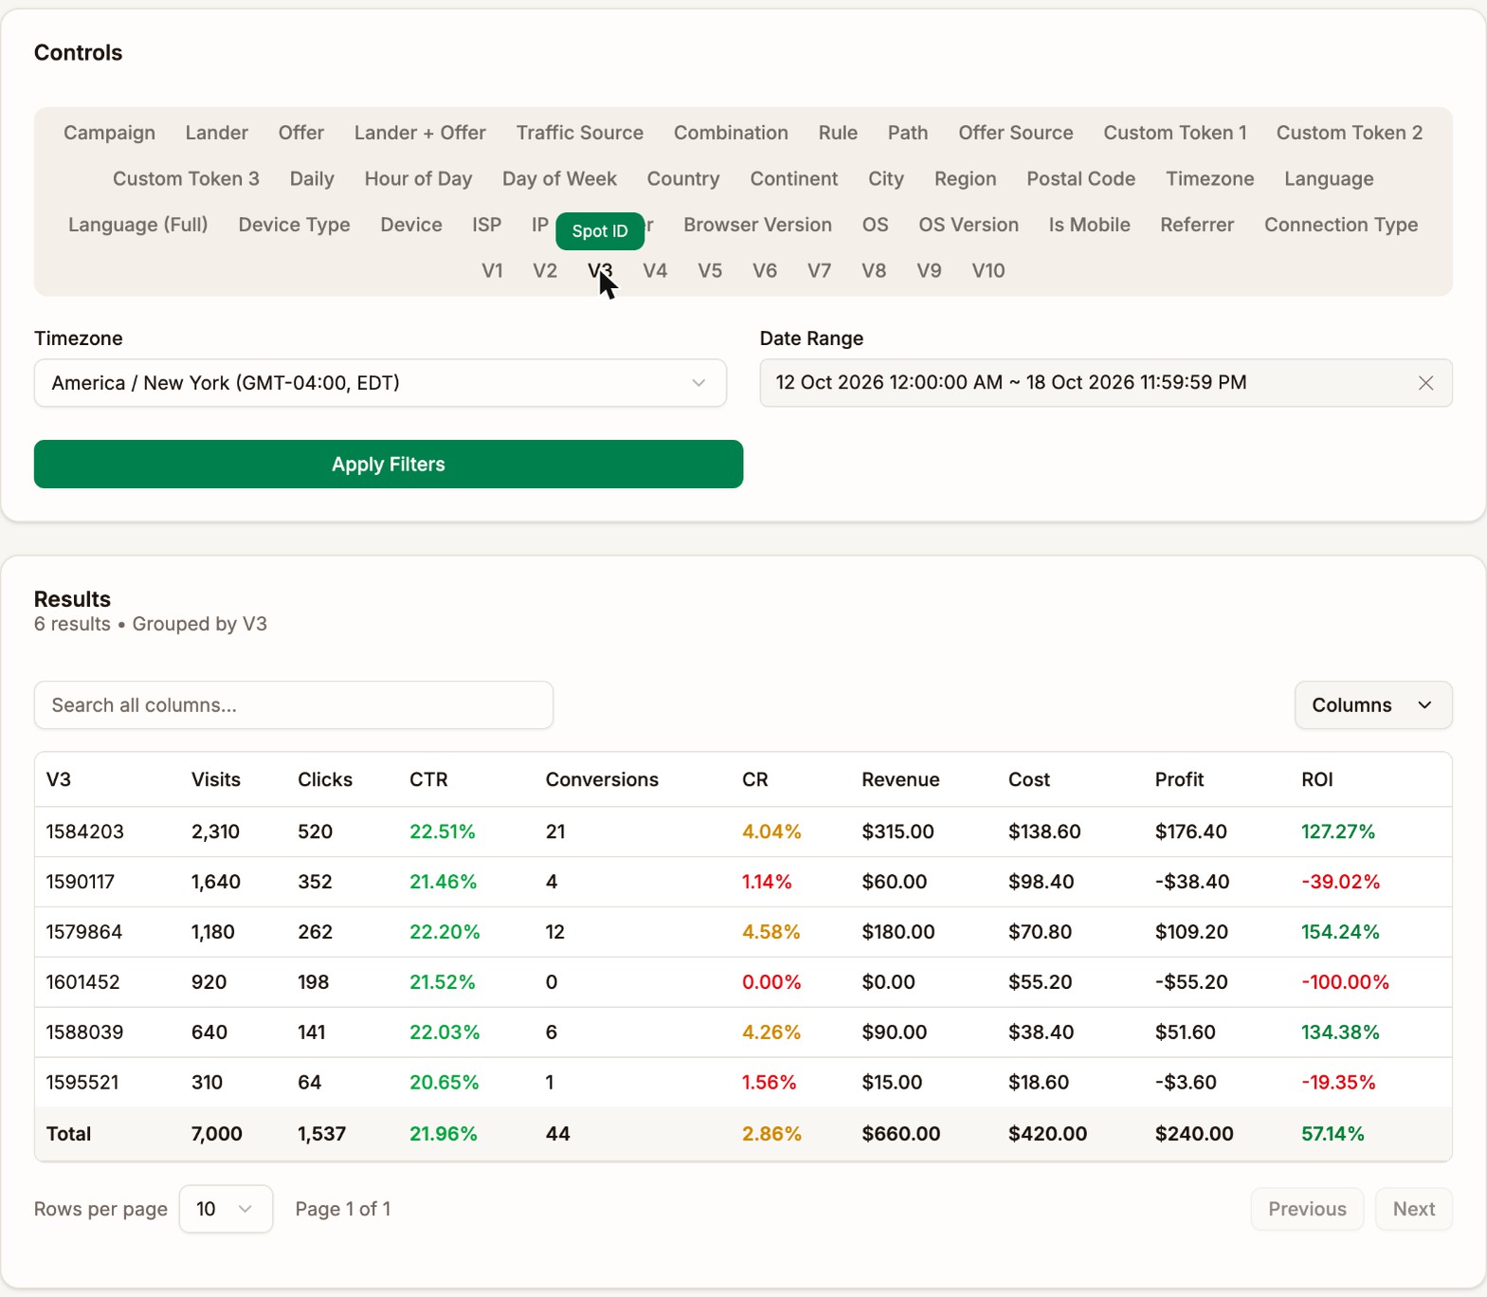
Task: Select the OS Version grouping
Action: point(969,225)
